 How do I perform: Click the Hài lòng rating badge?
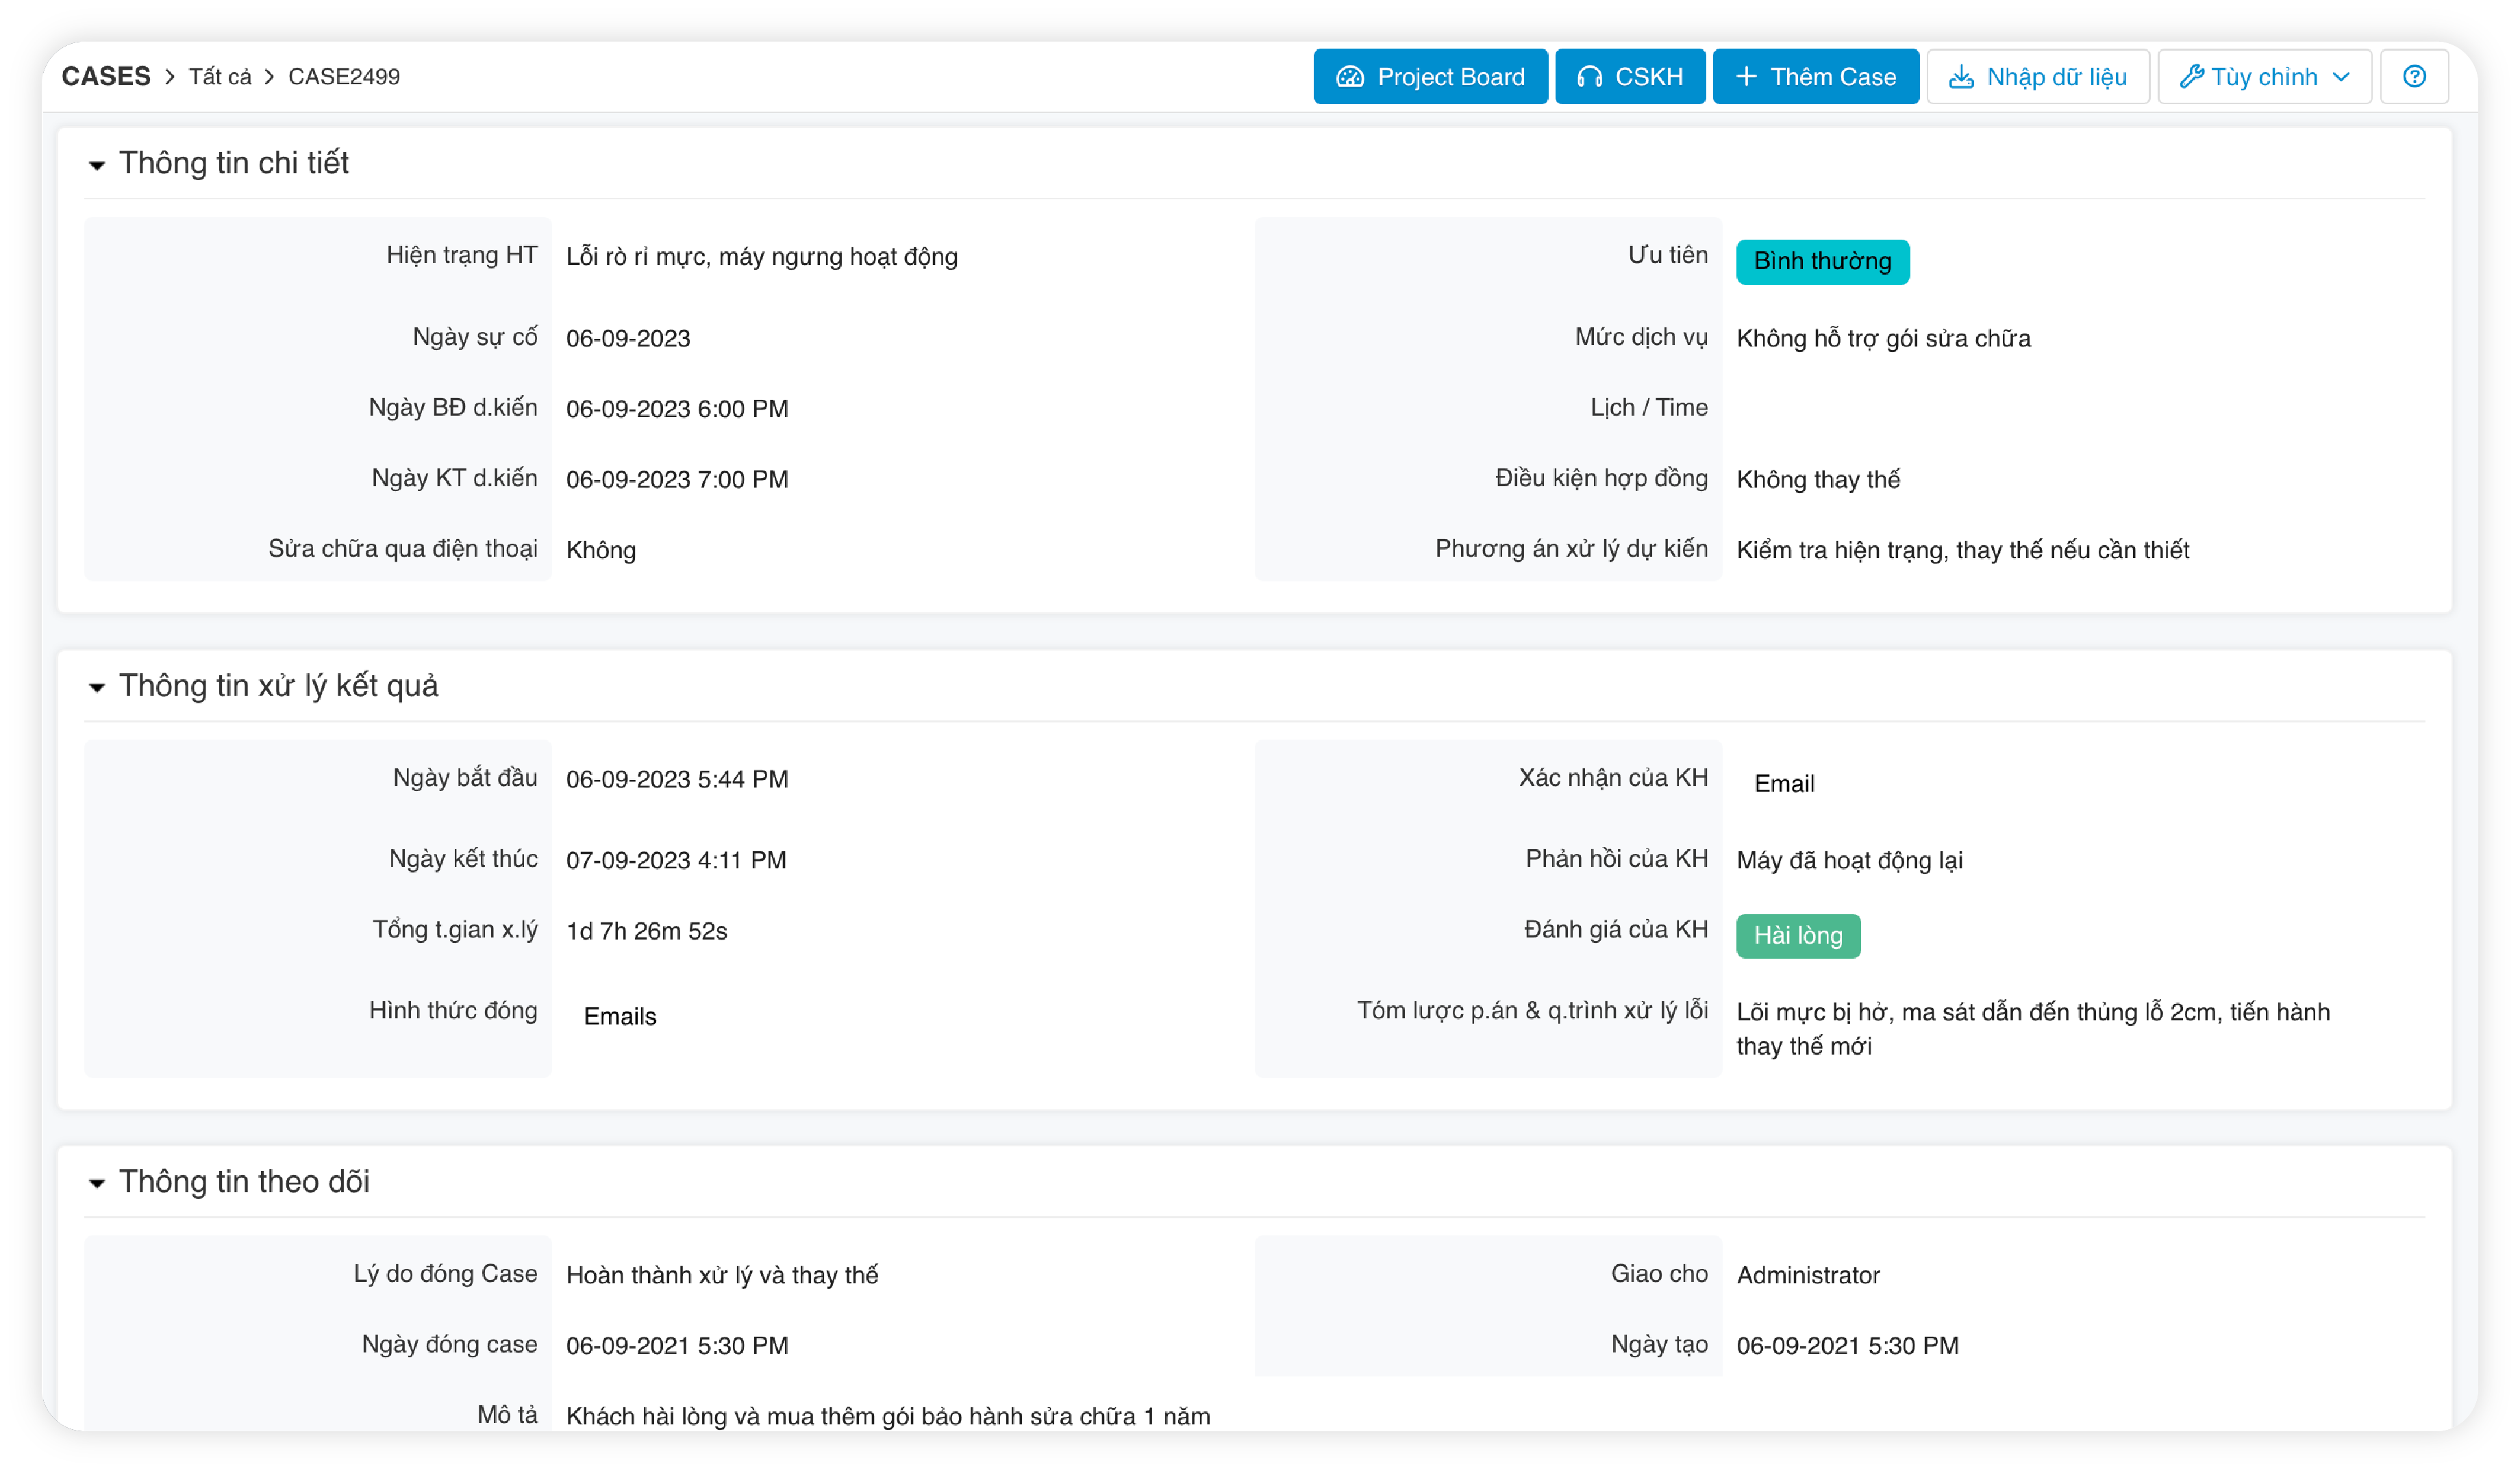(x=1797, y=936)
